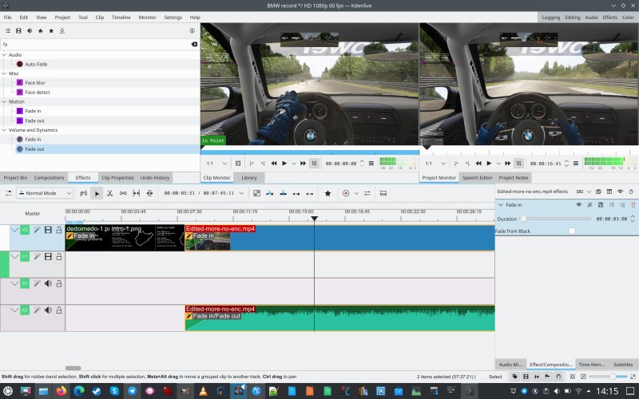The height and width of the screenshot is (399, 639).
Task: Enable the Fade from Black checkbox
Action: (571, 231)
